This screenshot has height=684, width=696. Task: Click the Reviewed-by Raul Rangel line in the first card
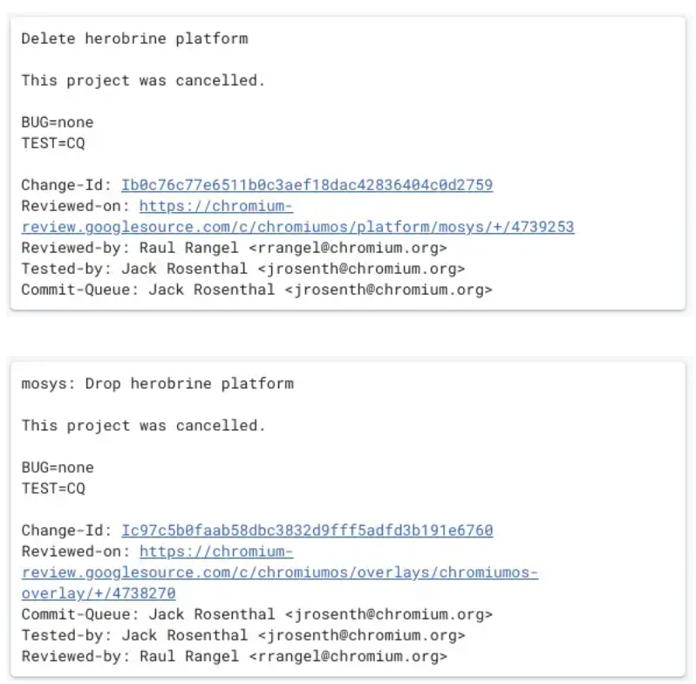click(x=235, y=248)
